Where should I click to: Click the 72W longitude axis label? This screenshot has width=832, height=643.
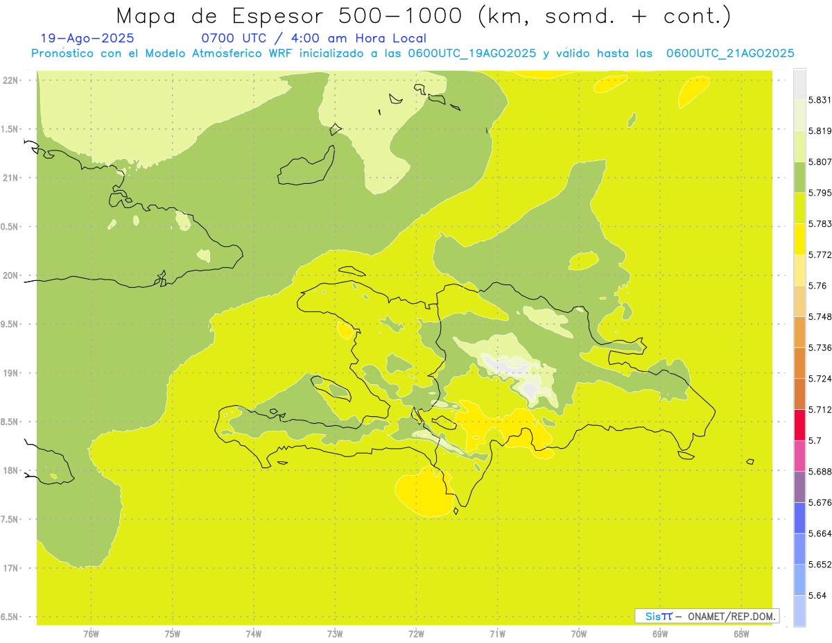[x=416, y=634]
